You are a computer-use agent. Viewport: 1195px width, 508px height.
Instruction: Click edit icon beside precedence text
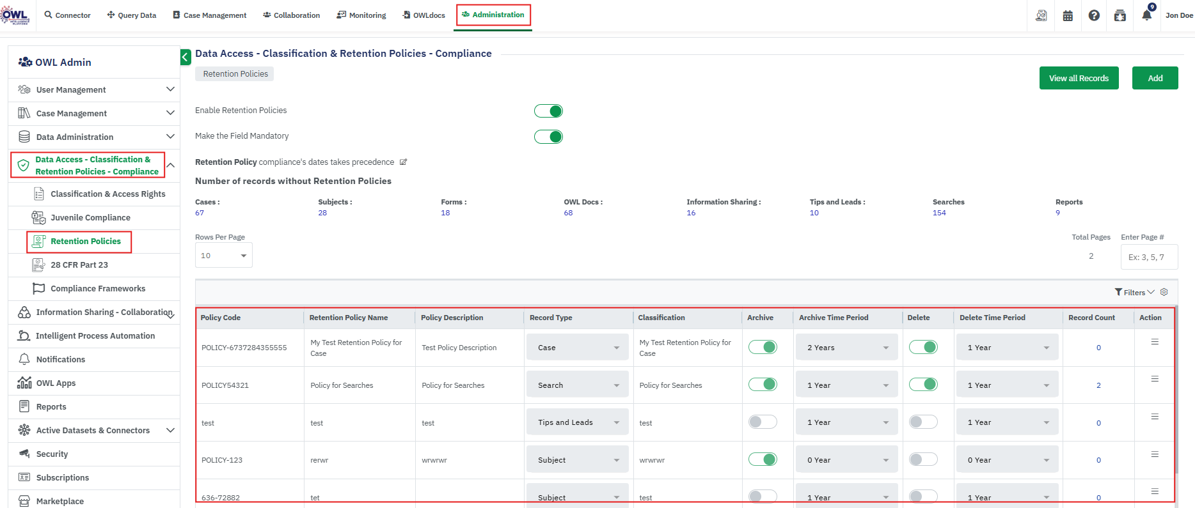403,162
